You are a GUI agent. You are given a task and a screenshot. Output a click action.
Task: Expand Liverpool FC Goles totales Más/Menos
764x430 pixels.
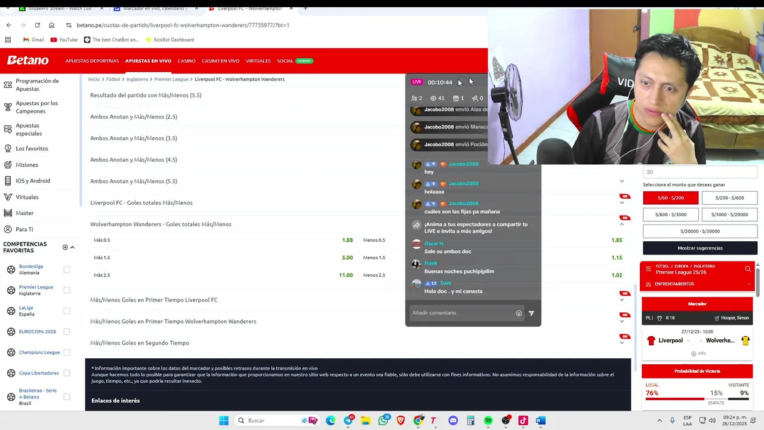pos(621,202)
